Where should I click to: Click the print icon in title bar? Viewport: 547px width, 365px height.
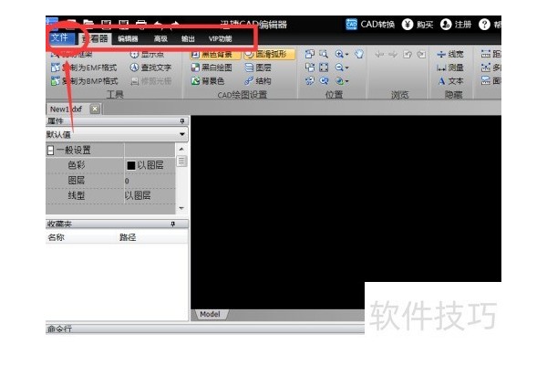[x=141, y=24]
